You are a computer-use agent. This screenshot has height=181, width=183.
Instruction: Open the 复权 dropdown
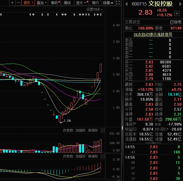(x=28, y=3)
